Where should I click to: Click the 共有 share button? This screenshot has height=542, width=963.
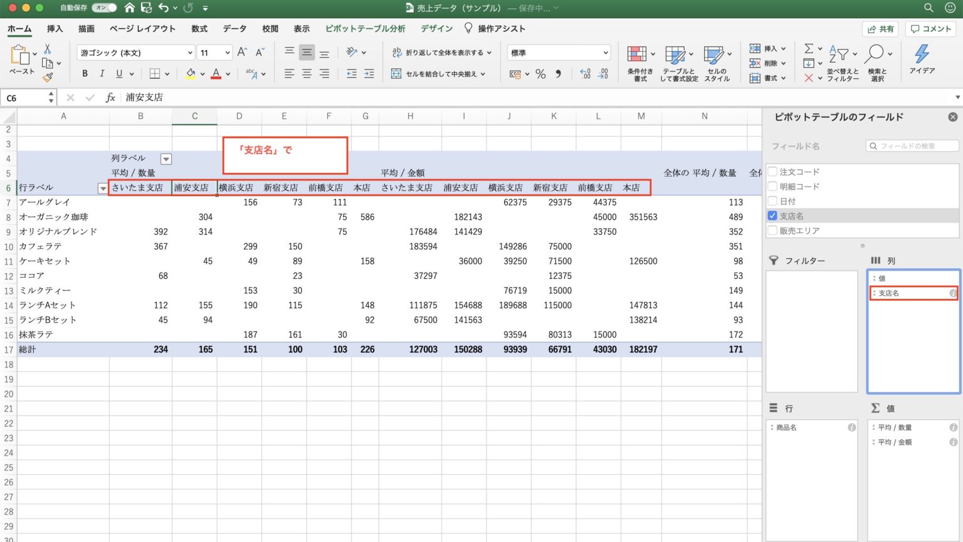coord(880,29)
